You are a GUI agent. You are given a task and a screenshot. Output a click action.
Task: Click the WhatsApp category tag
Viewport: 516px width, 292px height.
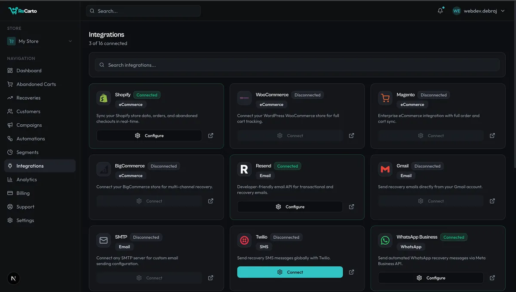point(411,247)
